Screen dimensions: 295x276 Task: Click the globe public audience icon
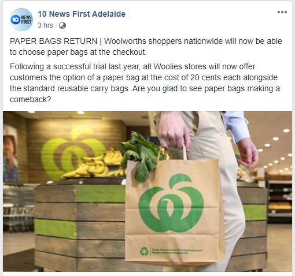coord(62,25)
